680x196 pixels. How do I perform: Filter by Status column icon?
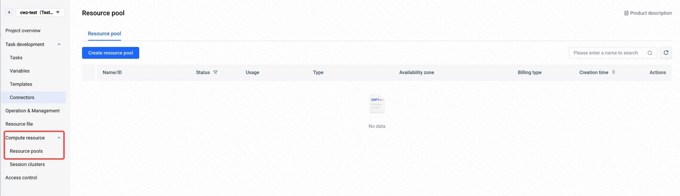point(215,72)
